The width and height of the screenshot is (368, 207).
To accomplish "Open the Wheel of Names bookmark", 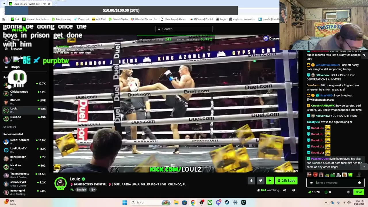I will click(x=144, y=19).
